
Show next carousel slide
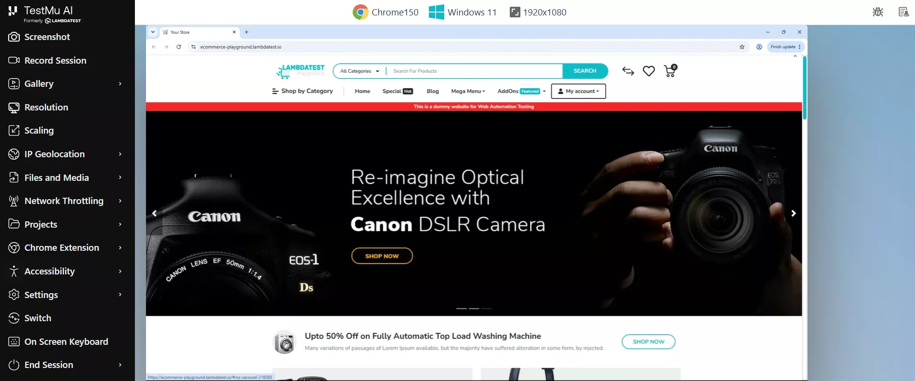pyautogui.click(x=794, y=213)
